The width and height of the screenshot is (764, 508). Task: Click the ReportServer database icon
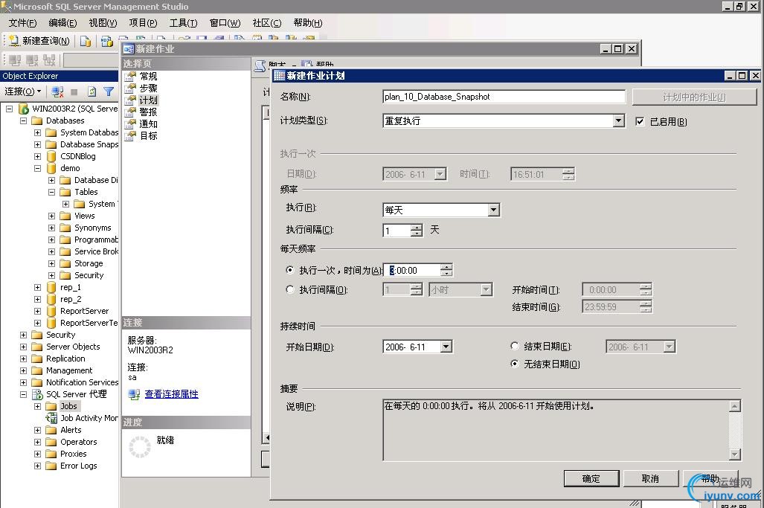(x=51, y=311)
